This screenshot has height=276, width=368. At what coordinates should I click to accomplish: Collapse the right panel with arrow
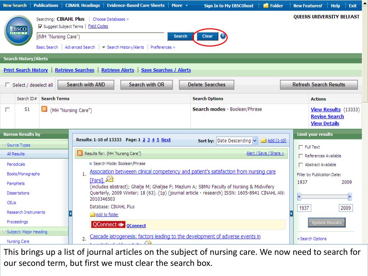point(291,213)
